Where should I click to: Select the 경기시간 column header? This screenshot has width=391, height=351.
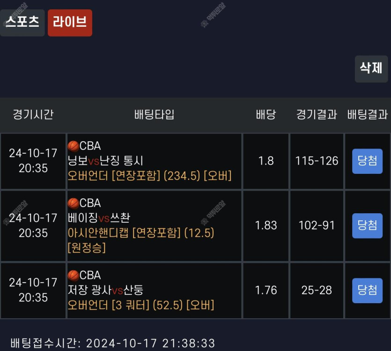[33, 114]
